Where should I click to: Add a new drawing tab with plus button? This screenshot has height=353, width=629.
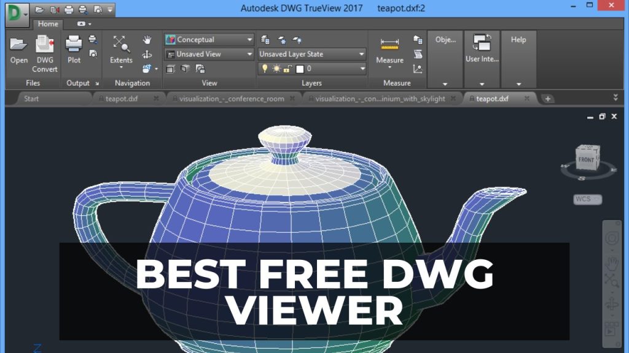tap(547, 99)
